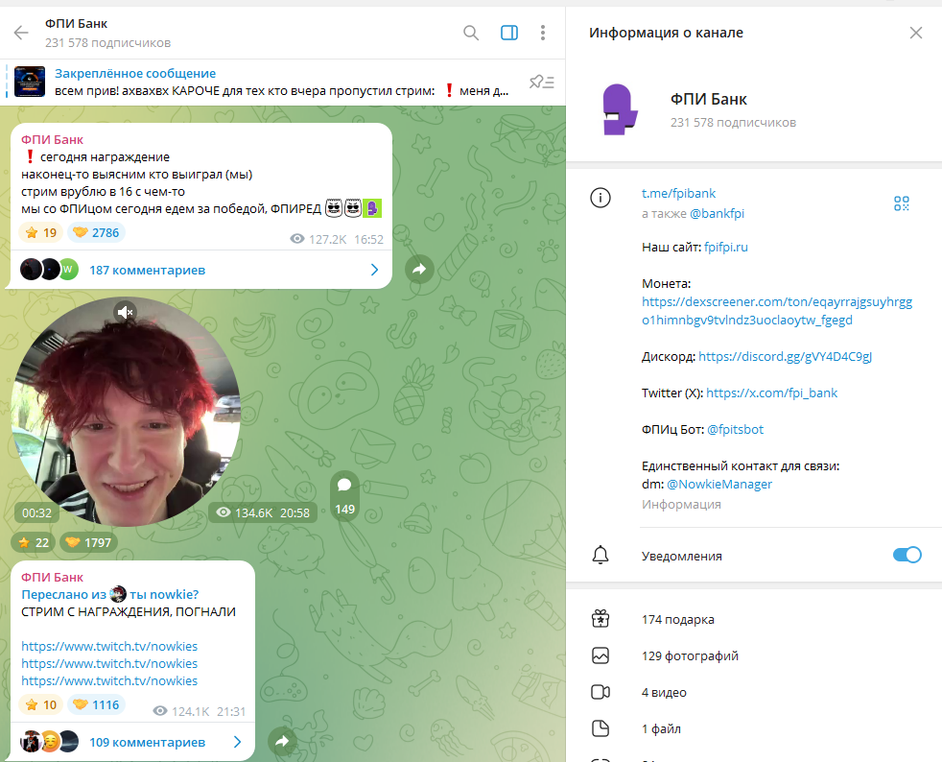942x762 pixels.
Task: Expand chevron next to 109 comments
Action: click(237, 742)
